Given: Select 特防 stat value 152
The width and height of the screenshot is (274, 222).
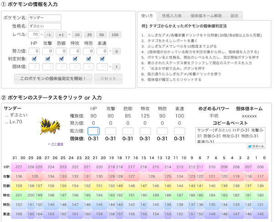Looking at the screenshot, I should [19, 205].
